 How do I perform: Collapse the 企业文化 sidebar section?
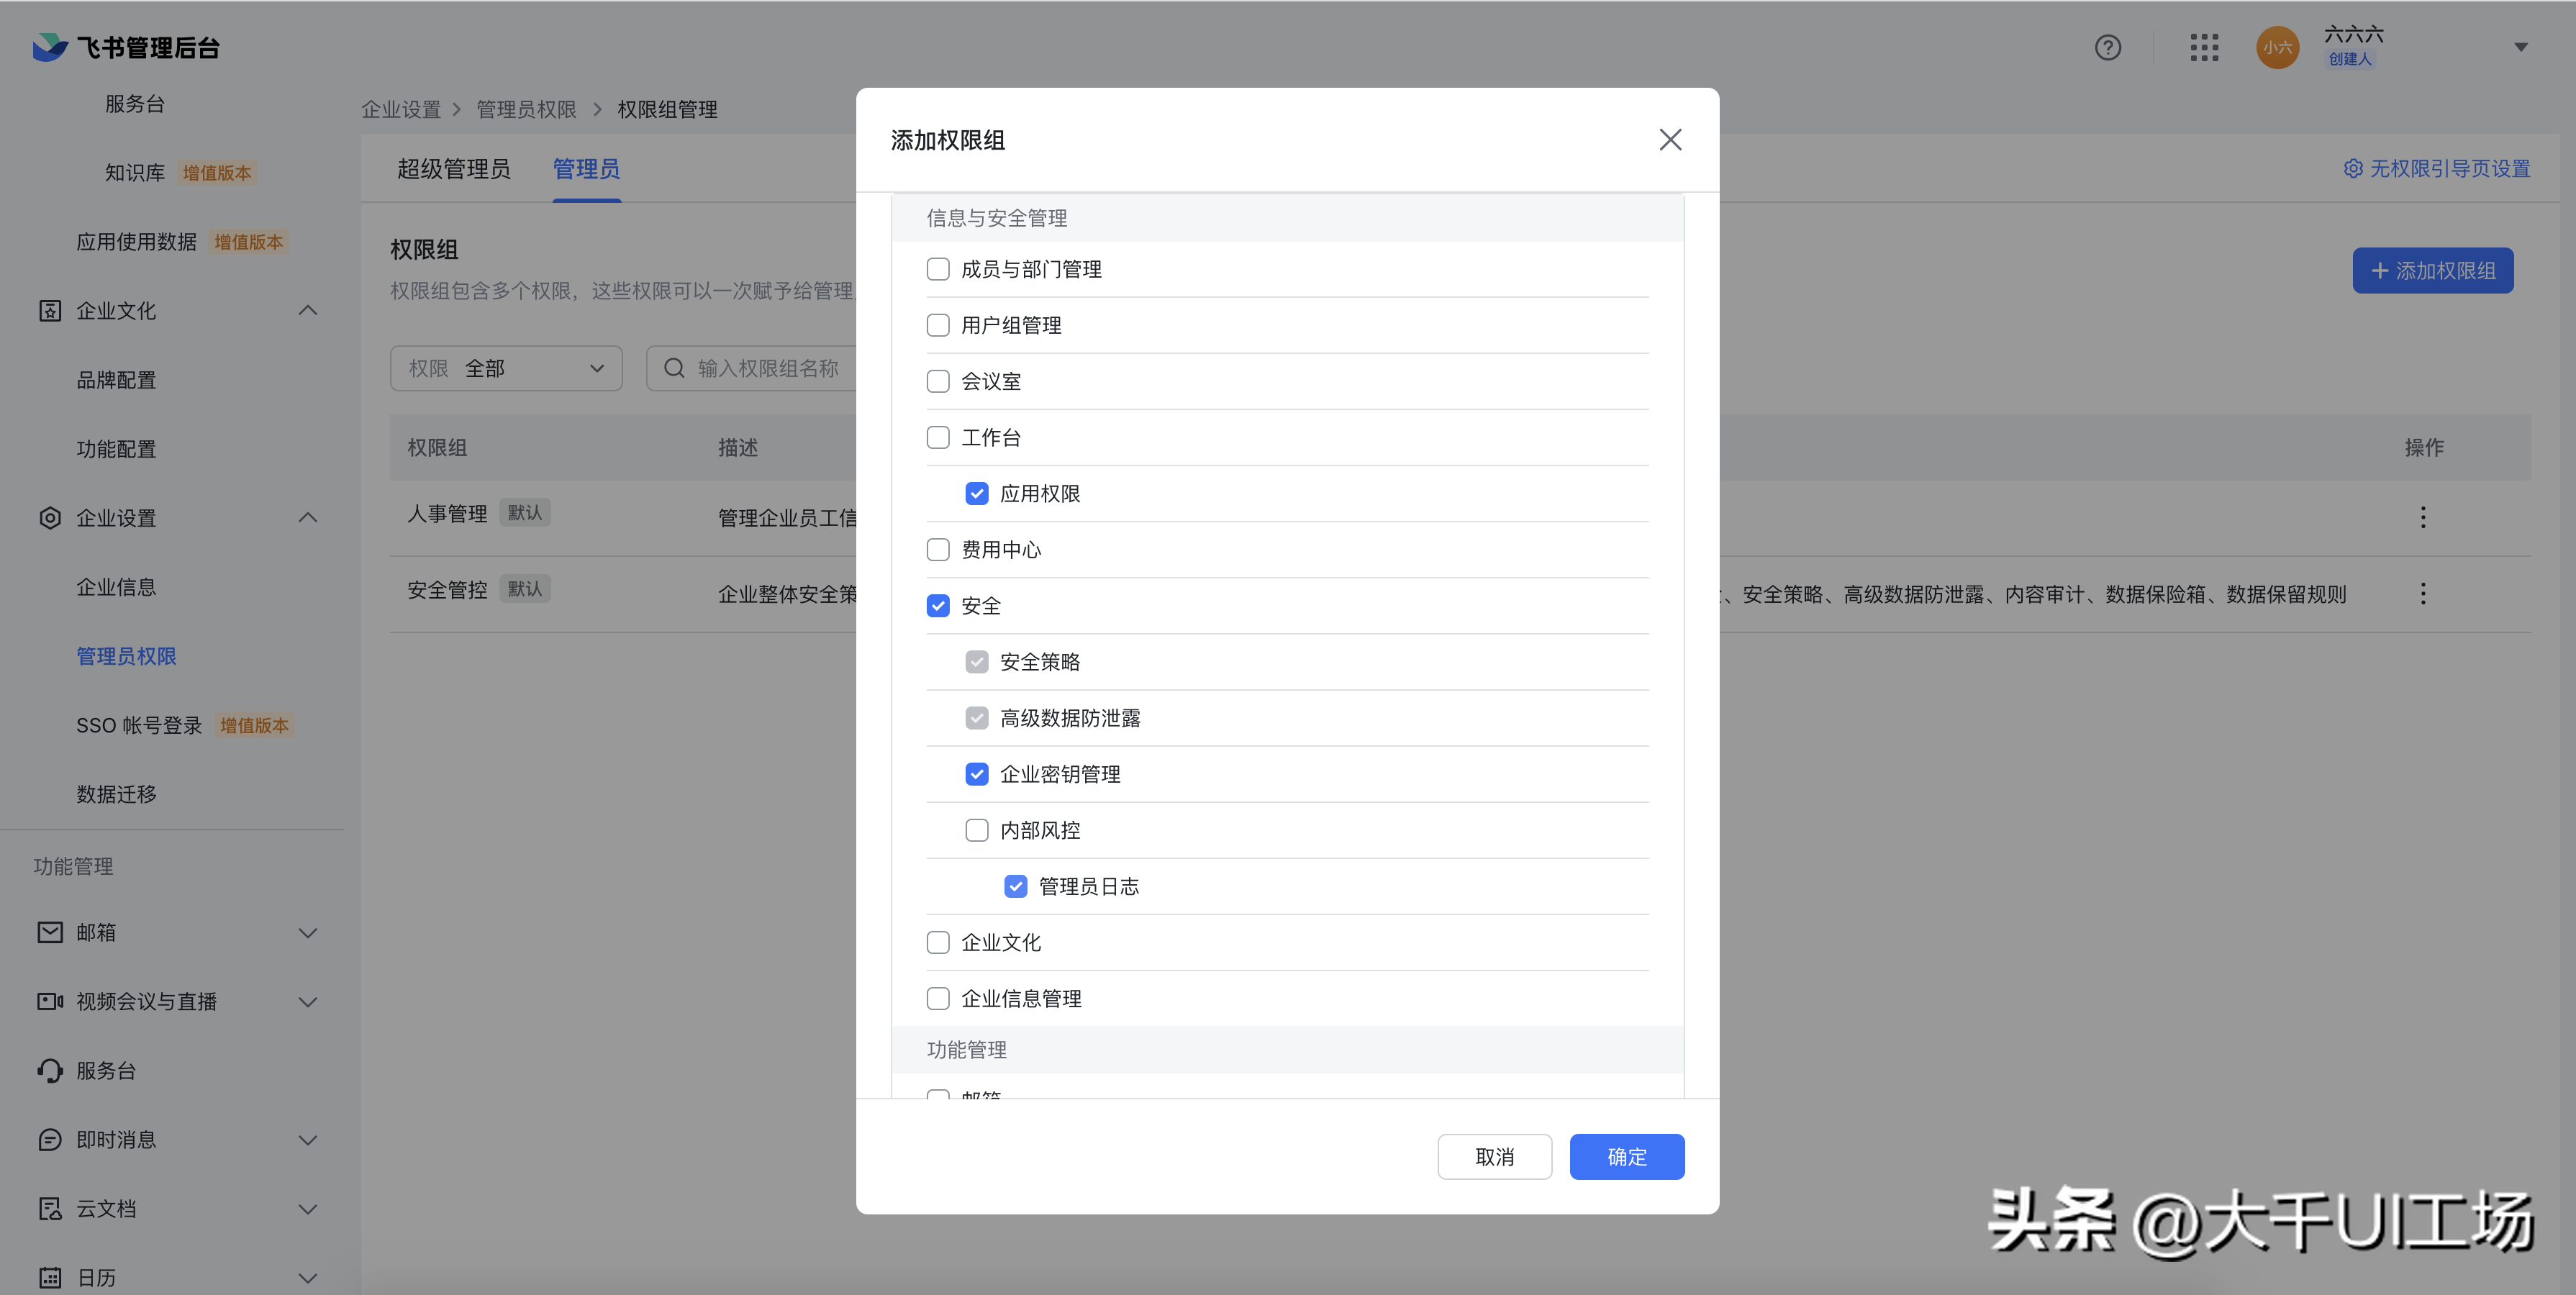(x=308, y=311)
